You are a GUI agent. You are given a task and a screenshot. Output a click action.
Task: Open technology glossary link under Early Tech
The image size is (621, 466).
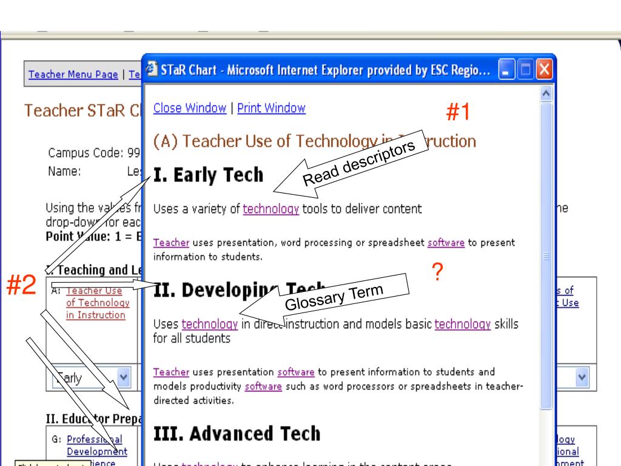pyautogui.click(x=271, y=209)
